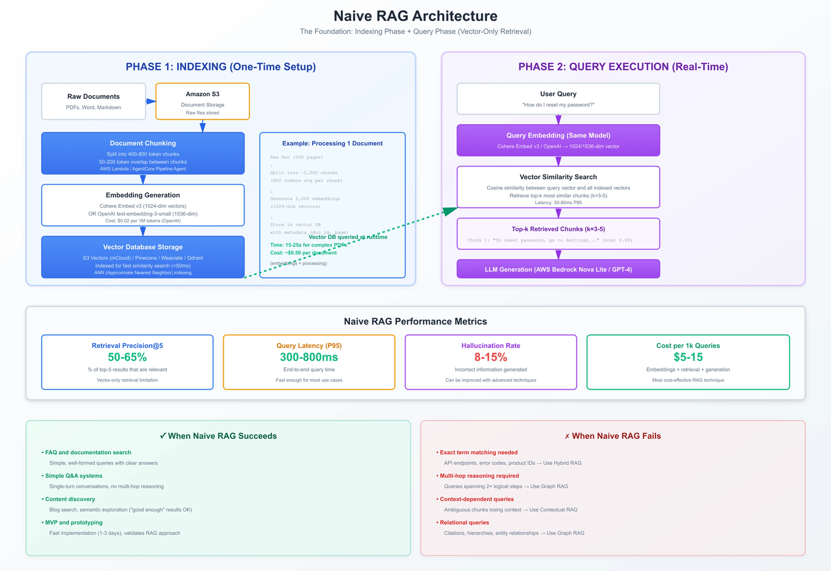Screen dimensions: 831x571
Task: Click the Split into ~2,000 chunks line
Action: click(x=304, y=173)
